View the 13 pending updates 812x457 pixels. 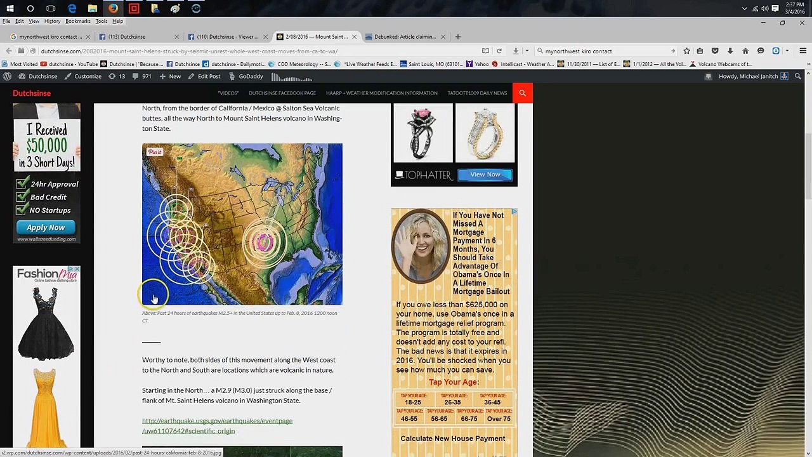click(117, 76)
